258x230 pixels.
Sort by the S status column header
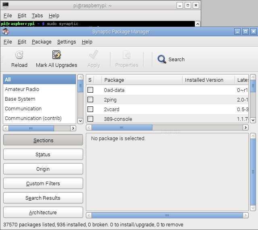pyautogui.click(x=90, y=80)
